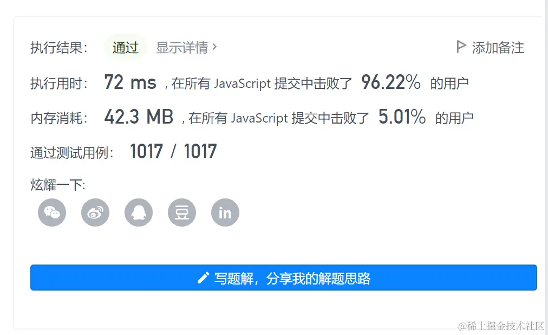
Task: Select the 42.3 MB memory value
Action: coord(139,117)
